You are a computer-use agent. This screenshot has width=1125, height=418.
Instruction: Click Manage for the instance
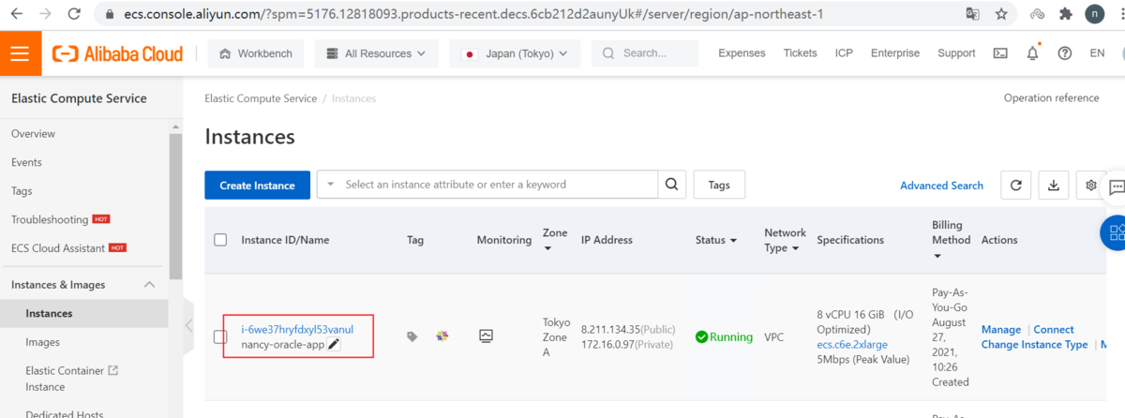[1001, 330]
